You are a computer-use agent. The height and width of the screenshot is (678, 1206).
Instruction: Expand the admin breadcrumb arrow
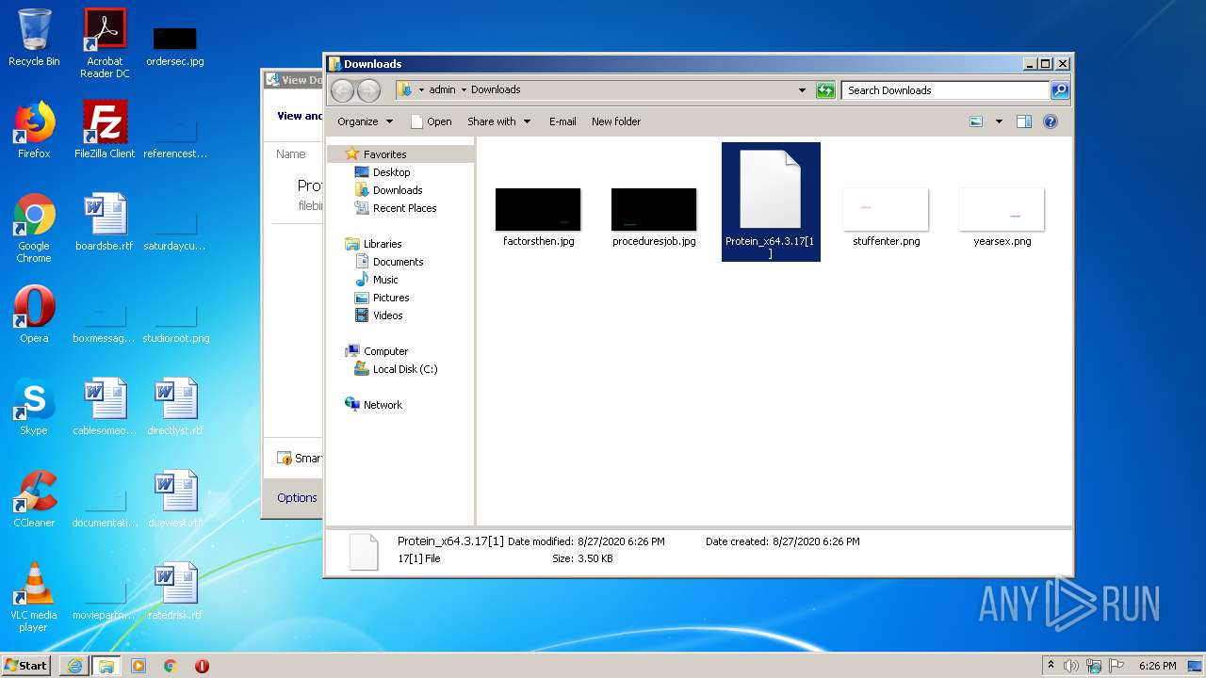464,90
